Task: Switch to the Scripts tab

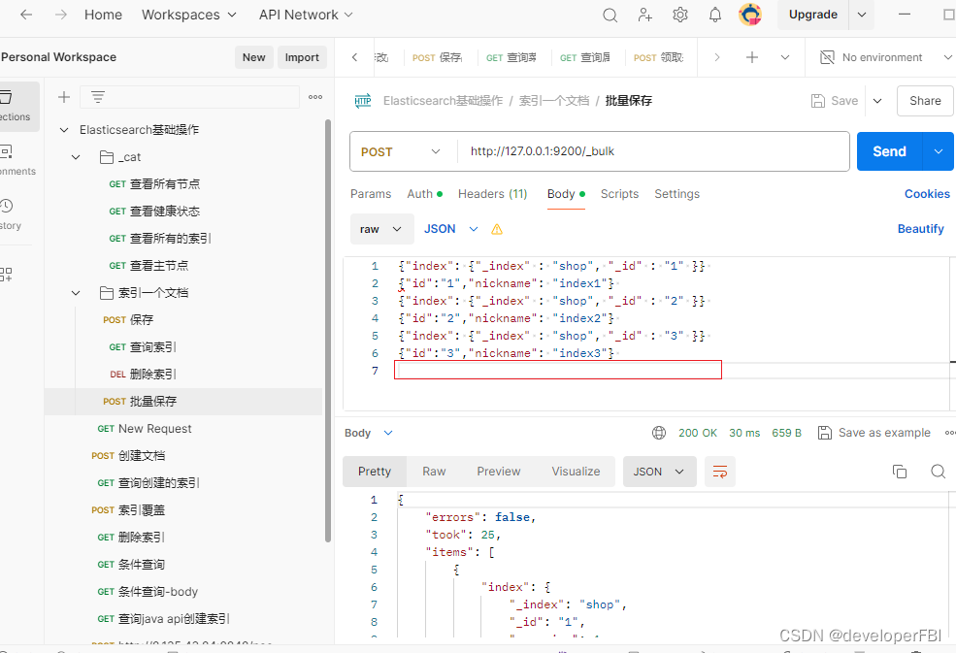Action: 619,194
